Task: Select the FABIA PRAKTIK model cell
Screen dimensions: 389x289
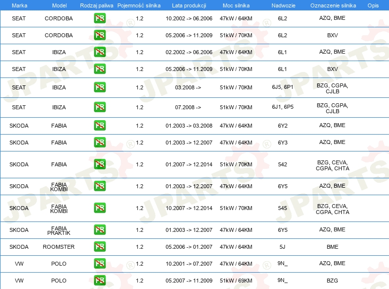Action: (59, 230)
